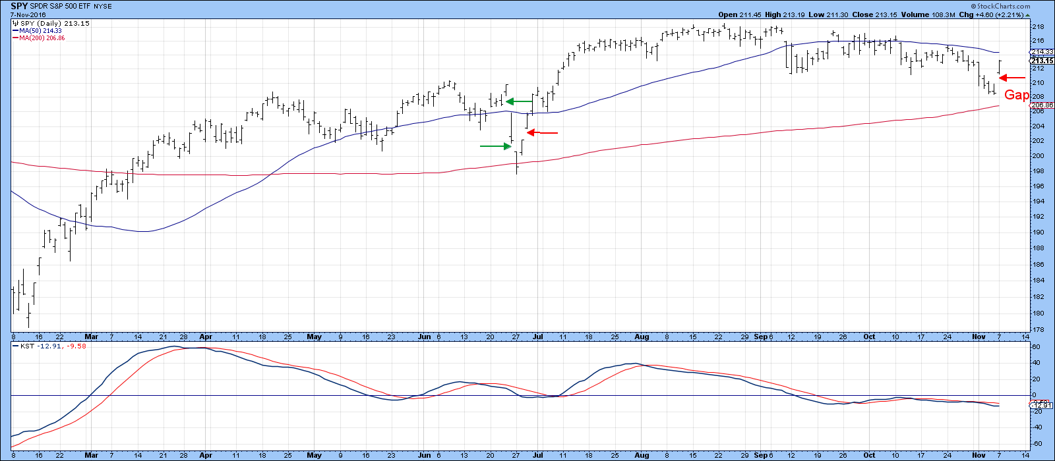The width and height of the screenshot is (1055, 461).
Task: Click the 40 label on the KST axis
Action: click(1037, 363)
